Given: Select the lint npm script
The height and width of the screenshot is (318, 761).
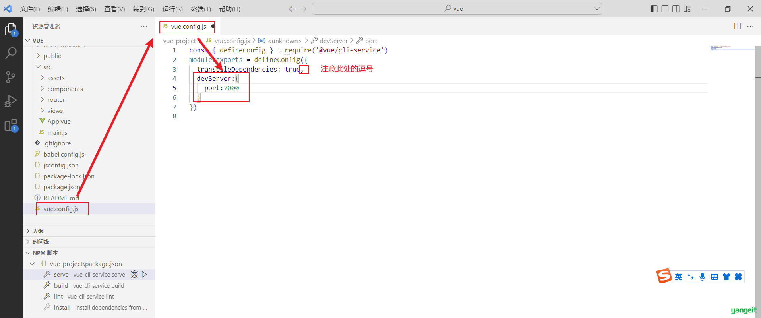Looking at the screenshot, I should point(89,297).
